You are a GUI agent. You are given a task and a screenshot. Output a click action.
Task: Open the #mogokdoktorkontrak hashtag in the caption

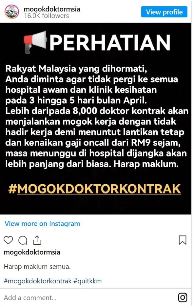click(x=38, y=281)
